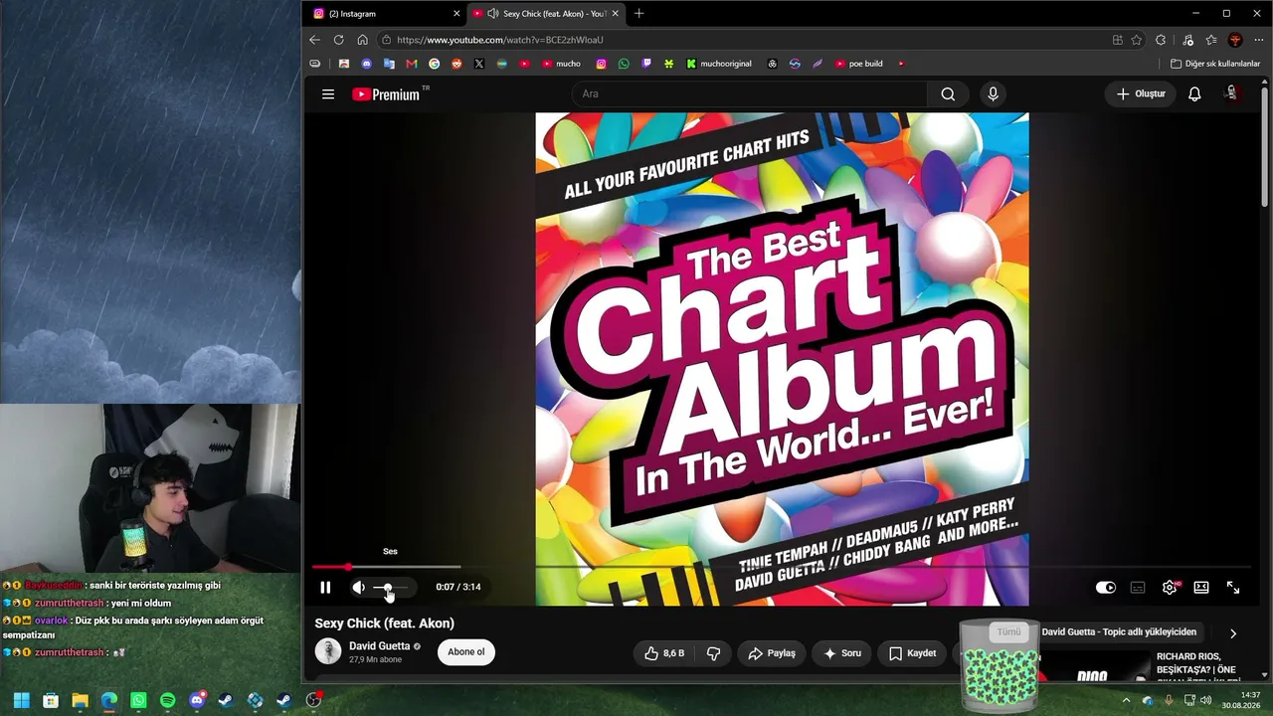Viewport: 1273px width, 716px height.
Task: Click the YouTube search field
Action: click(x=750, y=93)
